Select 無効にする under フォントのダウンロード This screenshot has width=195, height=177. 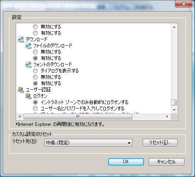pos(35,77)
